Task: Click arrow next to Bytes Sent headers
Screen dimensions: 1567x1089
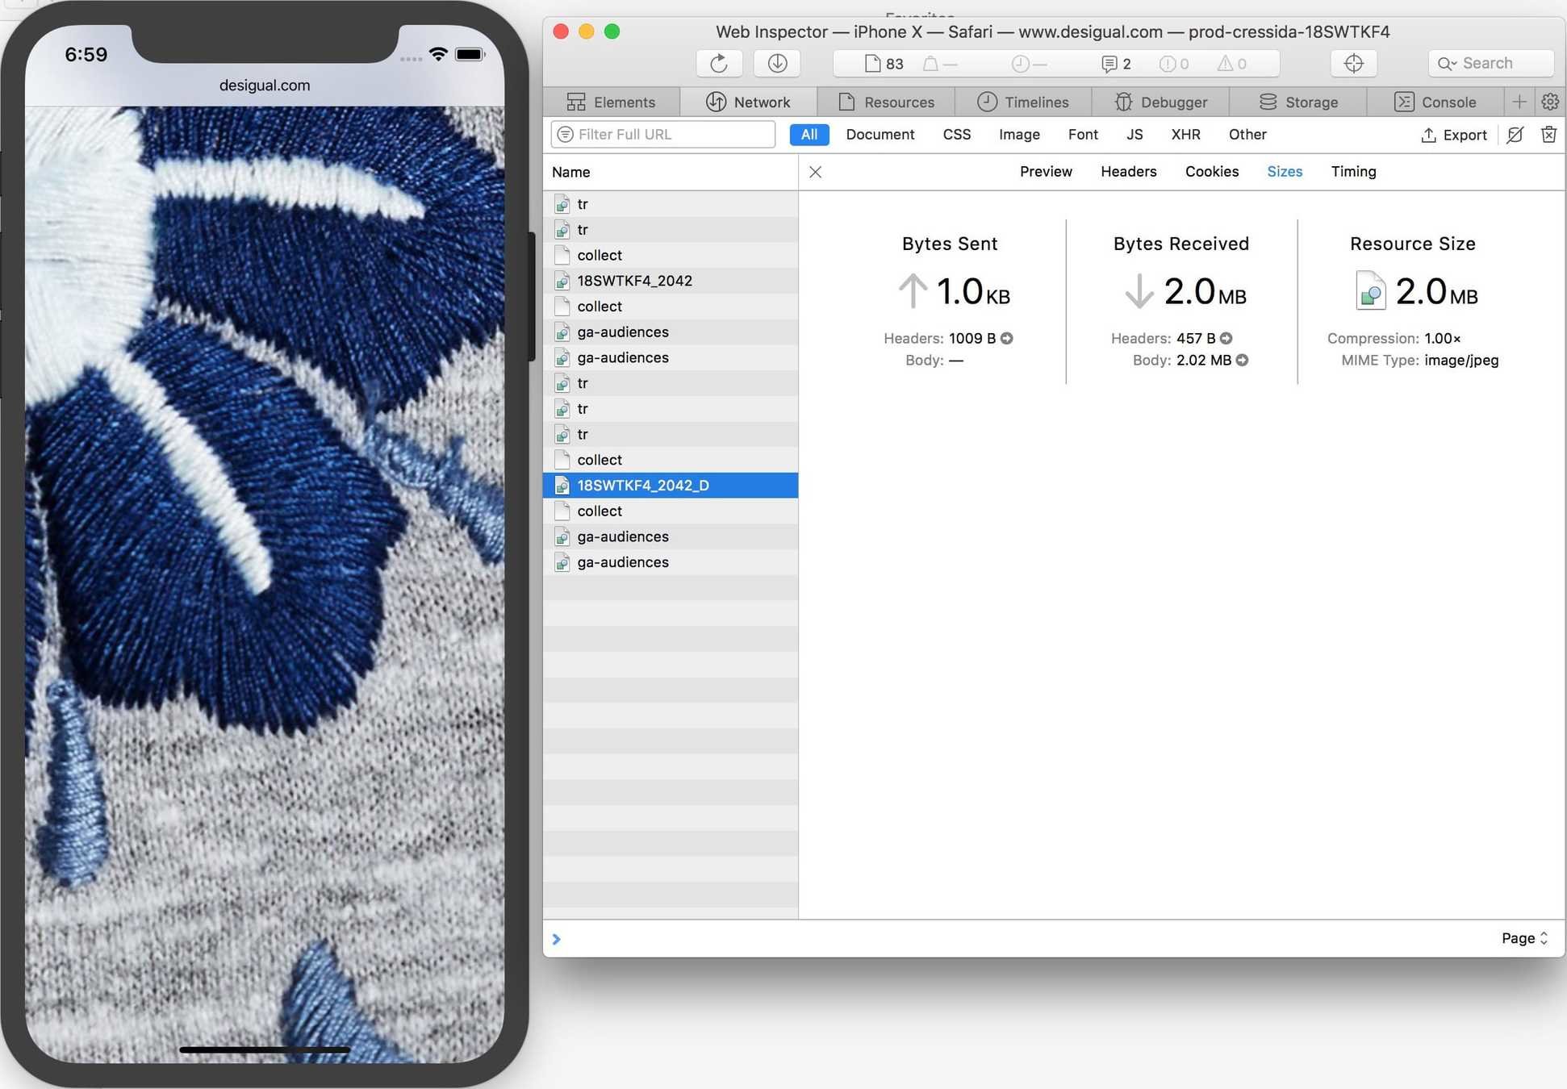Action: (1007, 339)
